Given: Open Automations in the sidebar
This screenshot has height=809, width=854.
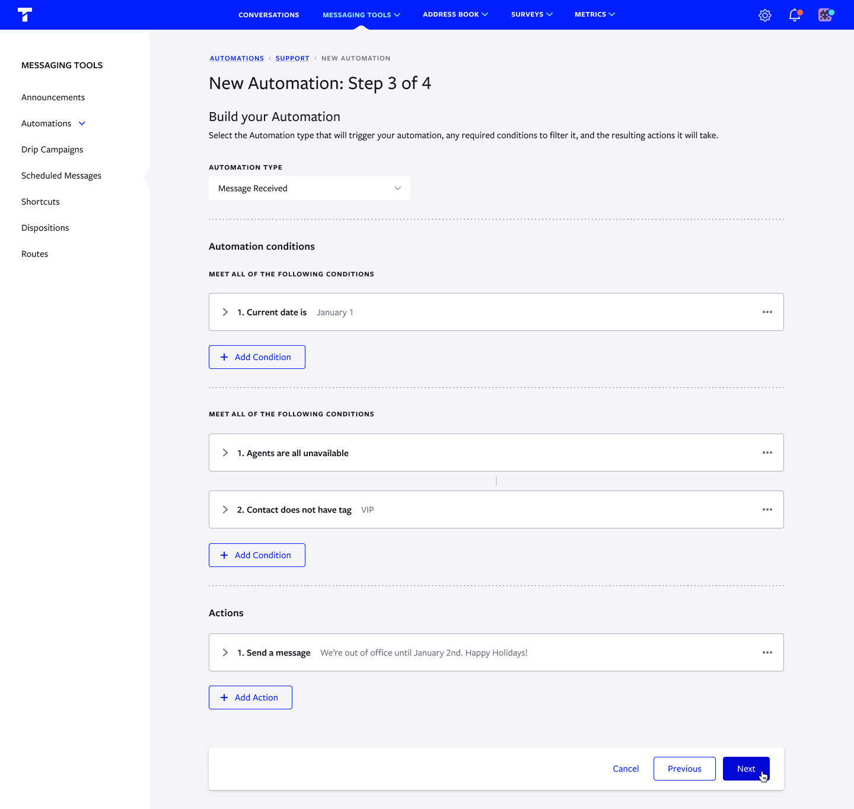Looking at the screenshot, I should pyautogui.click(x=46, y=123).
